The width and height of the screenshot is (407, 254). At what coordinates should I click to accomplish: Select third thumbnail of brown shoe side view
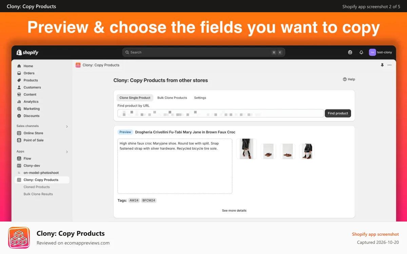point(288,151)
